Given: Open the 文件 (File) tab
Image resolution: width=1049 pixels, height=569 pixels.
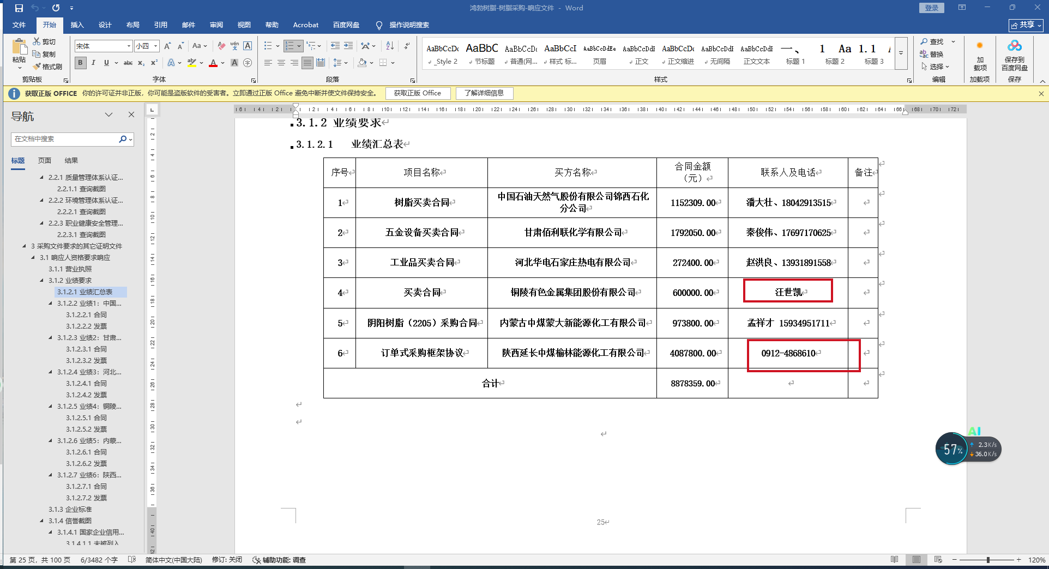Looking at the screenshot, I should (19, 25).
